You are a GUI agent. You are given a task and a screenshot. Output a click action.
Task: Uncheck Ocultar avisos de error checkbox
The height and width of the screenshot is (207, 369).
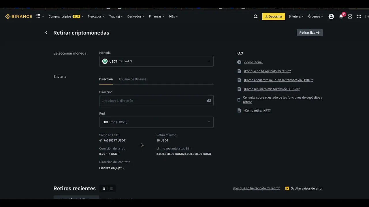pyautogui.click(x=287, y=189)
